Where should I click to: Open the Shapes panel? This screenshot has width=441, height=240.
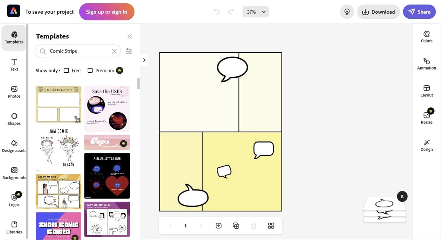tap(14, 119)
